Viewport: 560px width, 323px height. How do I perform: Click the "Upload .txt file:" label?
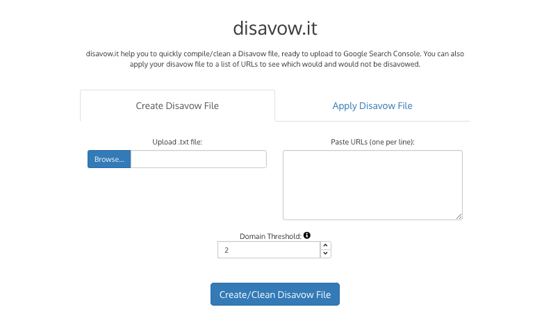point(177,142)
